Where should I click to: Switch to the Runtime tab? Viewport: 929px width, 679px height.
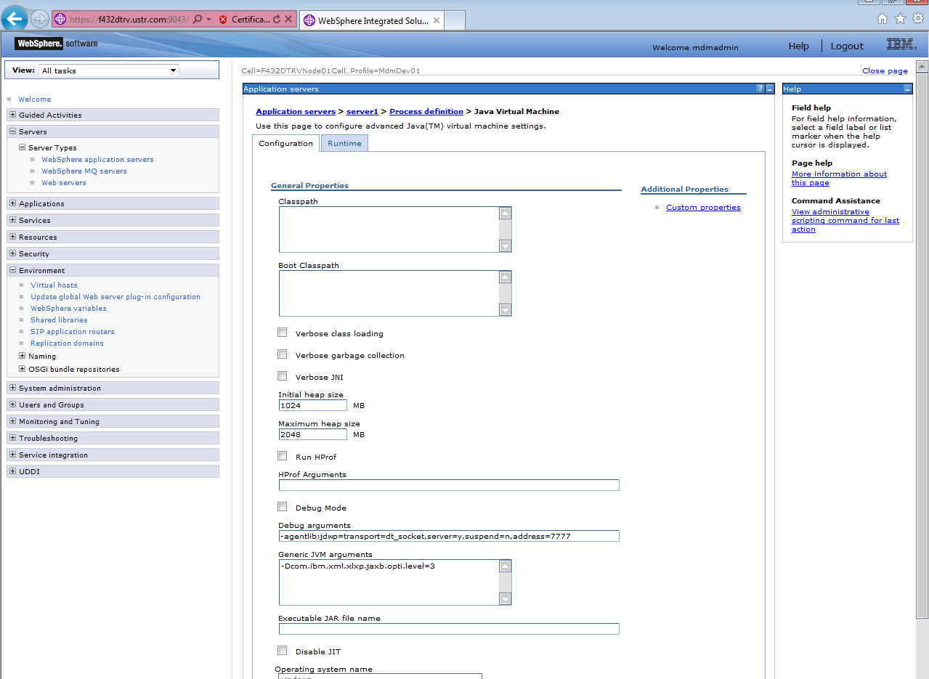(344, 143)
